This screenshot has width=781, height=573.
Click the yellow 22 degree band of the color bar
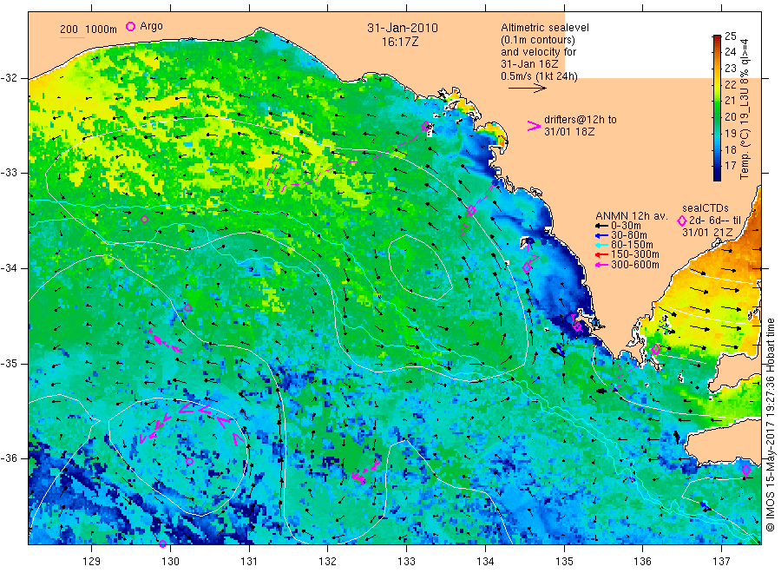tap(717, 85)
